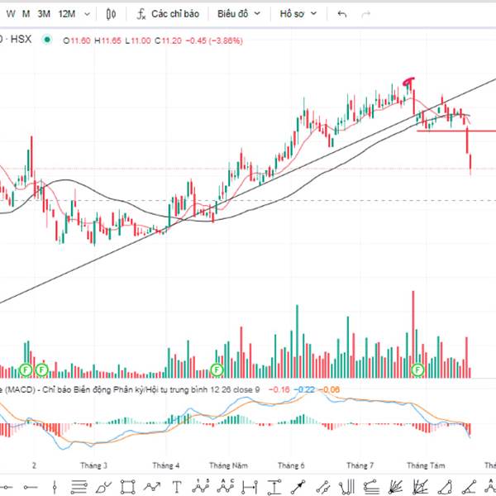The height and width of the screenshot is (496, 496).
Task: Click the change value −0.45 (−3.86%)
Action: click(x=214, y=41)
